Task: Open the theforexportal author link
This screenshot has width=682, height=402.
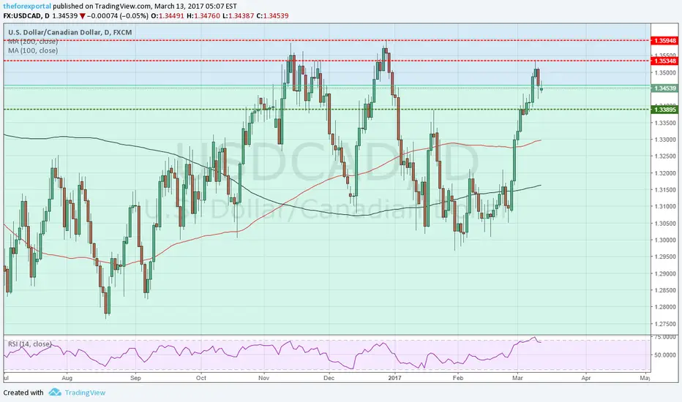Action: coord(27,6)
